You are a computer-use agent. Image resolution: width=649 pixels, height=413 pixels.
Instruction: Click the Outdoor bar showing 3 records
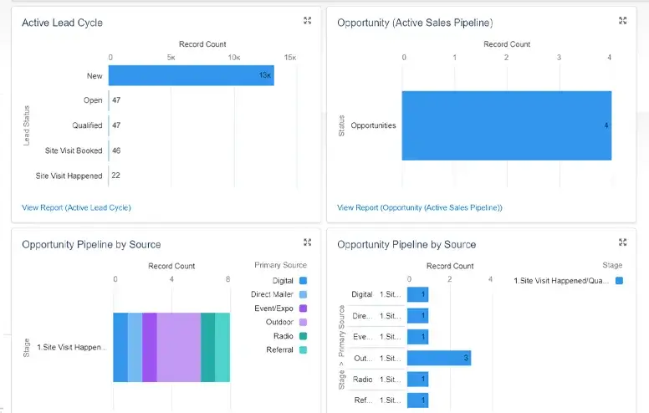pos(439,358)
